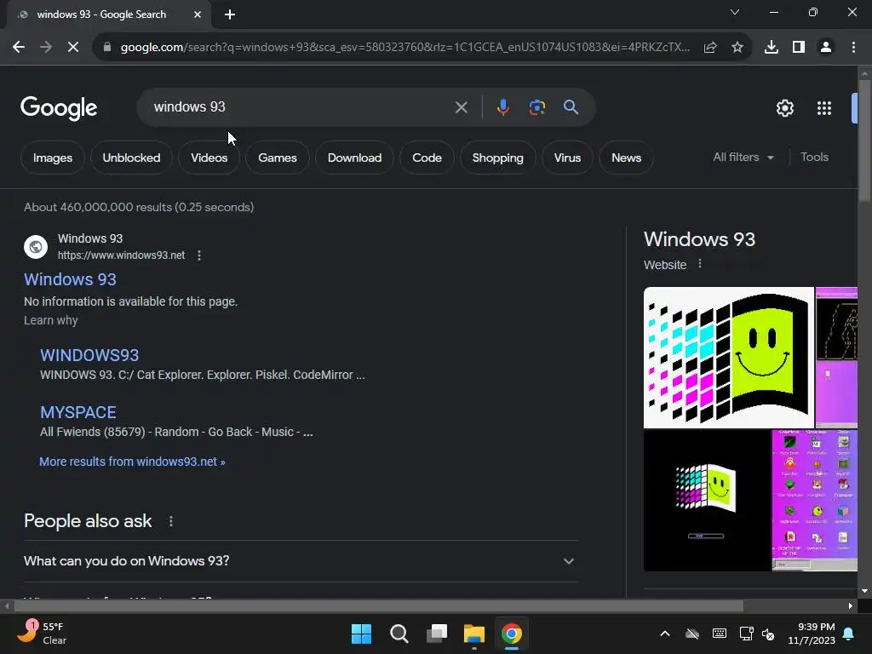This screenshot has width=872, height=654.
Task: Click the muted volume tray icon
Action: (x=769, y=634)
